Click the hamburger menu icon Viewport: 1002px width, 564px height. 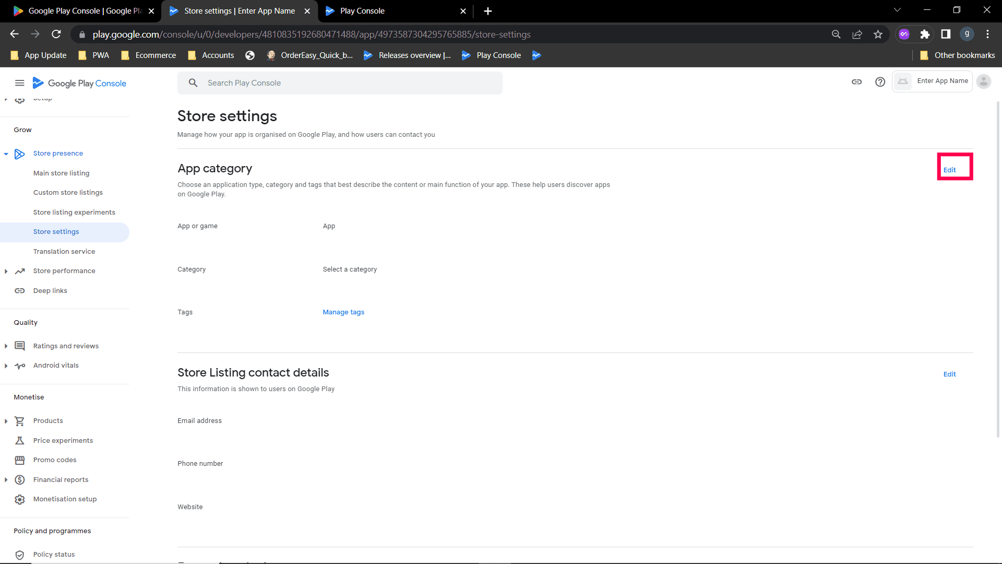pos(19,83)
